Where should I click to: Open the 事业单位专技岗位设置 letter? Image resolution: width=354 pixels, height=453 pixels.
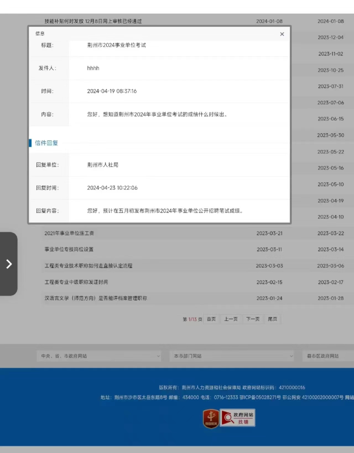tap(69, 249)
